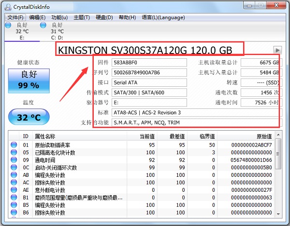Open the 编辑(E) menu
The height and width of the screenshot is (226, 290).
pyautogui.click(x=37, y=17)
